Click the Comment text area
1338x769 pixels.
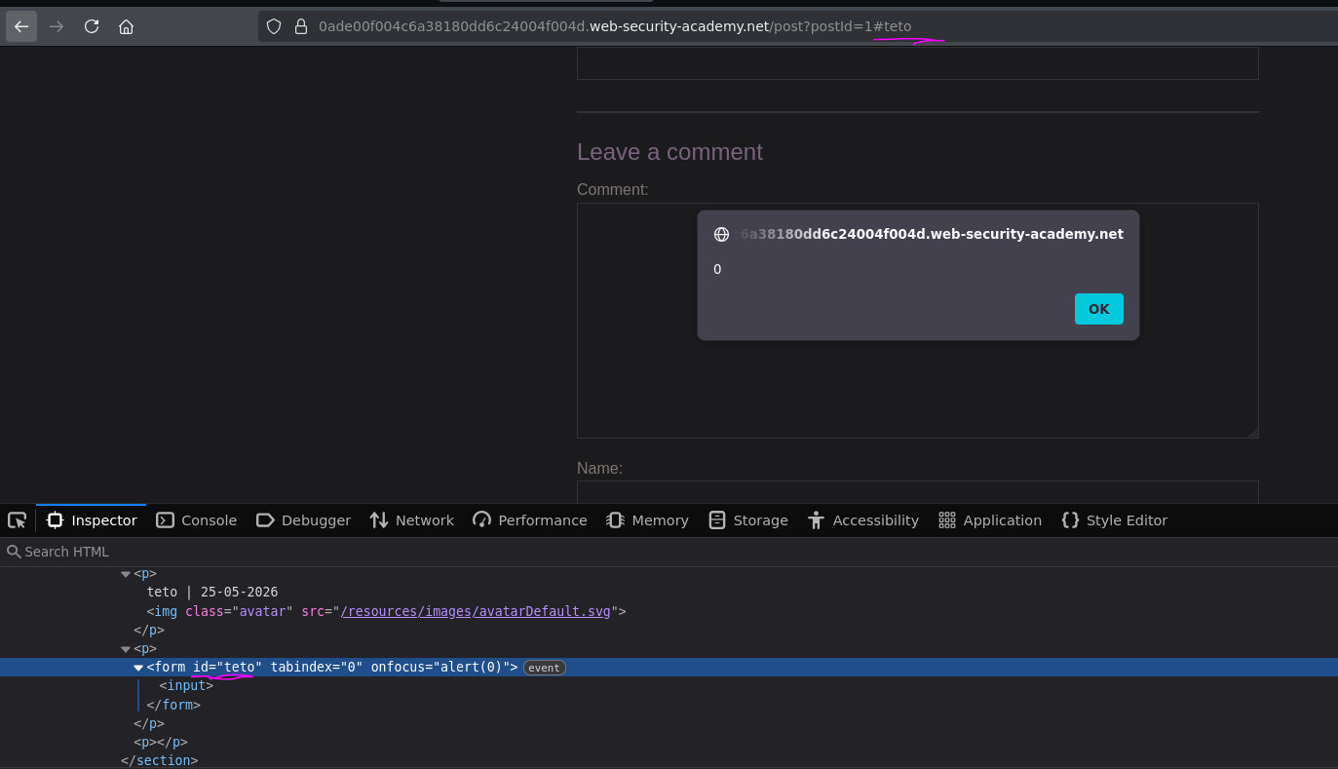pyautogui.click(x=918, y=321)
